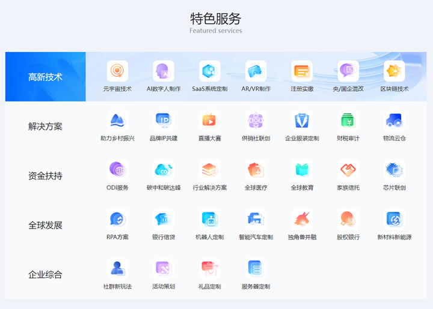This screenshot has height=309, width=433.
Task: Click the 特色服务 heading
Action: pyautogui.click(x=216, y=19)
